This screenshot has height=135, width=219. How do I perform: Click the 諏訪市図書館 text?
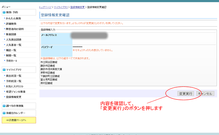(48, 66)
